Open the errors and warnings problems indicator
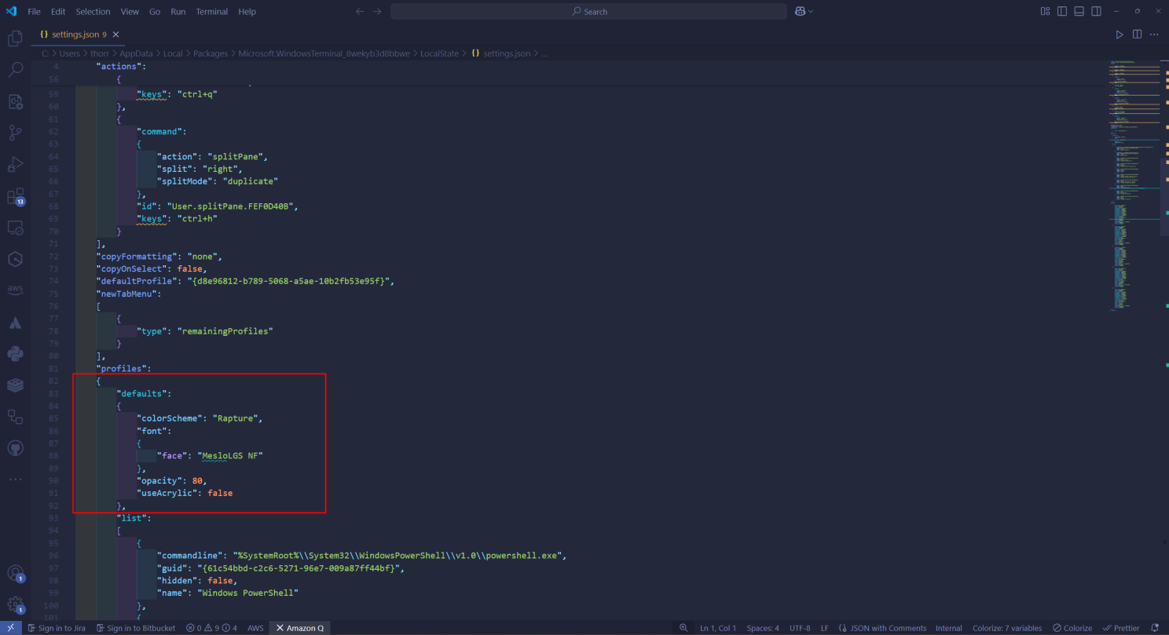Viewport: 1169px width, 635px height. click(211, 628)
